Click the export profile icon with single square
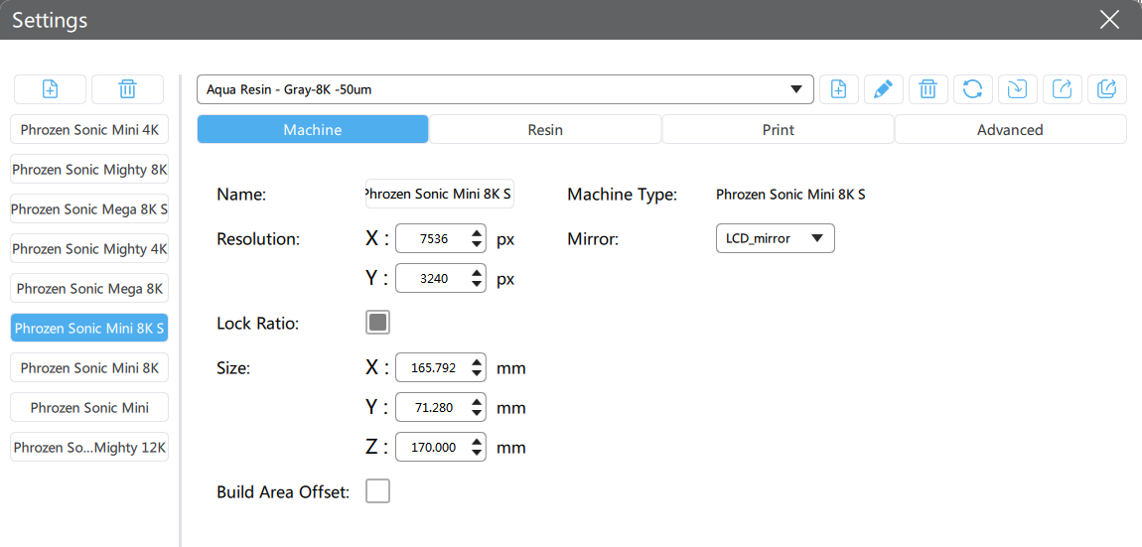1142x547 pixels. (x=1062, y=89)
